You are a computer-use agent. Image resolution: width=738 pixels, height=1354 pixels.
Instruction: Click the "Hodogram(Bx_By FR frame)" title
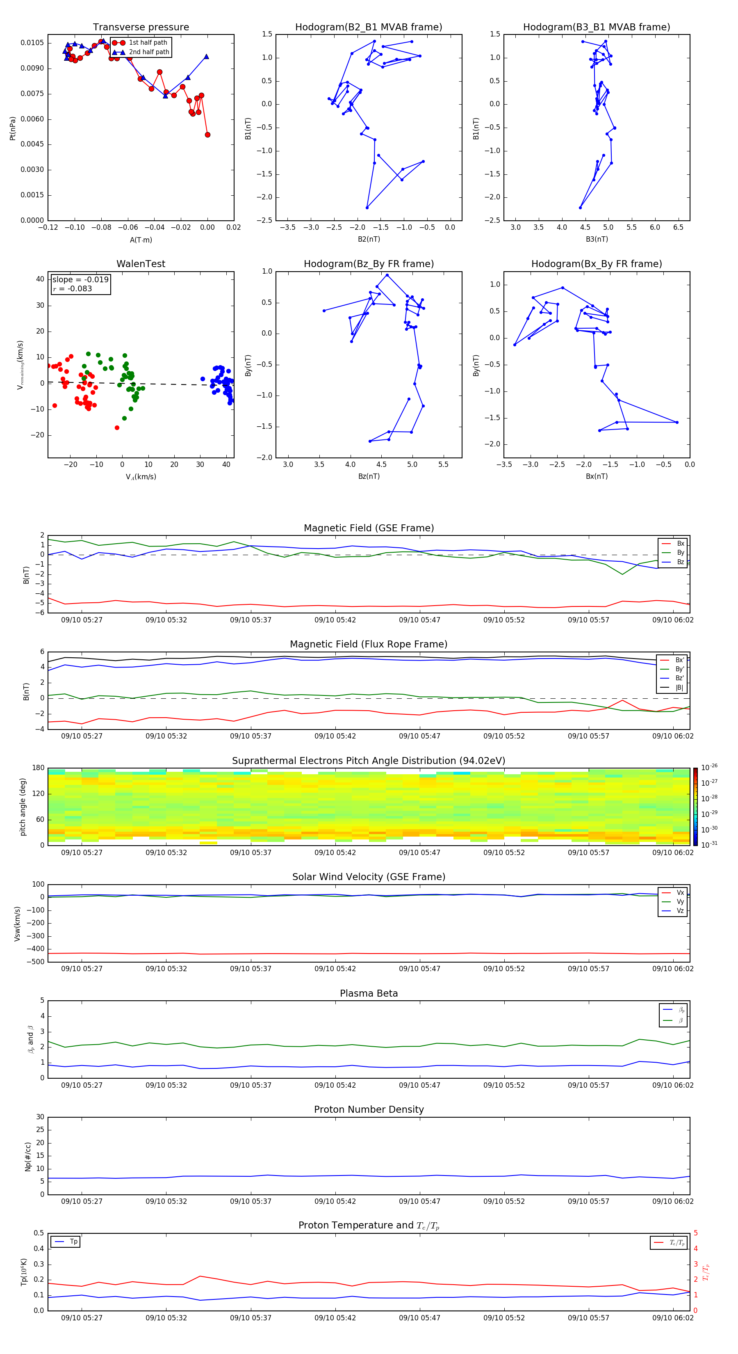click(597, 264)
